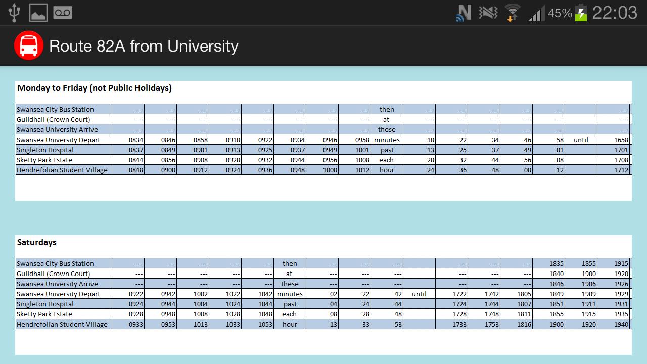Tap the red bus icon in app bar
647x364 pixels.
pos(29,45)
